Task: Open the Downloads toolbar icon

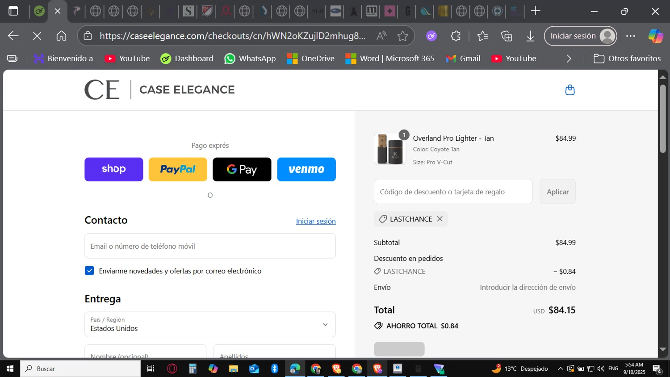Action: coord(530,36)
